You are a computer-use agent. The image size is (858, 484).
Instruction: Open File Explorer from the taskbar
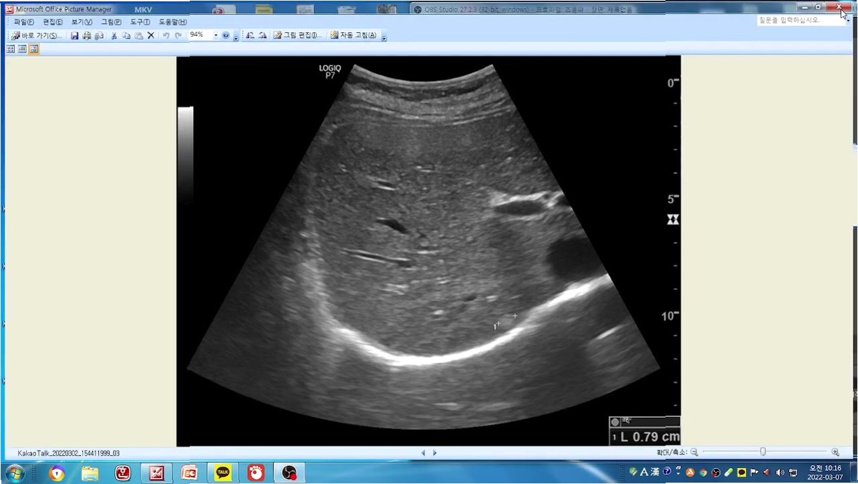coord(90,473)
